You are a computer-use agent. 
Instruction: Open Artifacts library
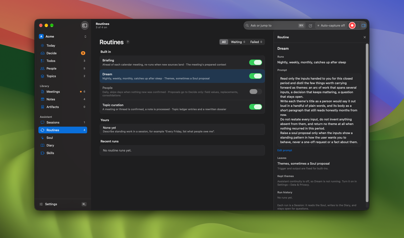(63, 107)
